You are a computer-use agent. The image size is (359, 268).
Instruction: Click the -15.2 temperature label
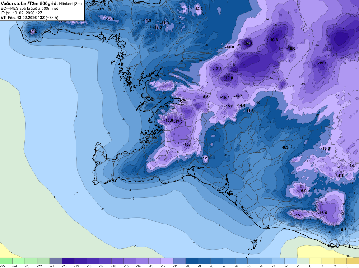click(x=299, y=215)
